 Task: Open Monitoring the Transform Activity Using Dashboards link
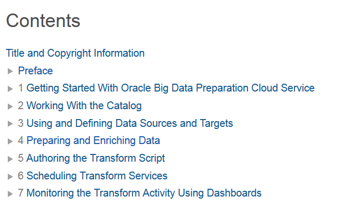144,193
